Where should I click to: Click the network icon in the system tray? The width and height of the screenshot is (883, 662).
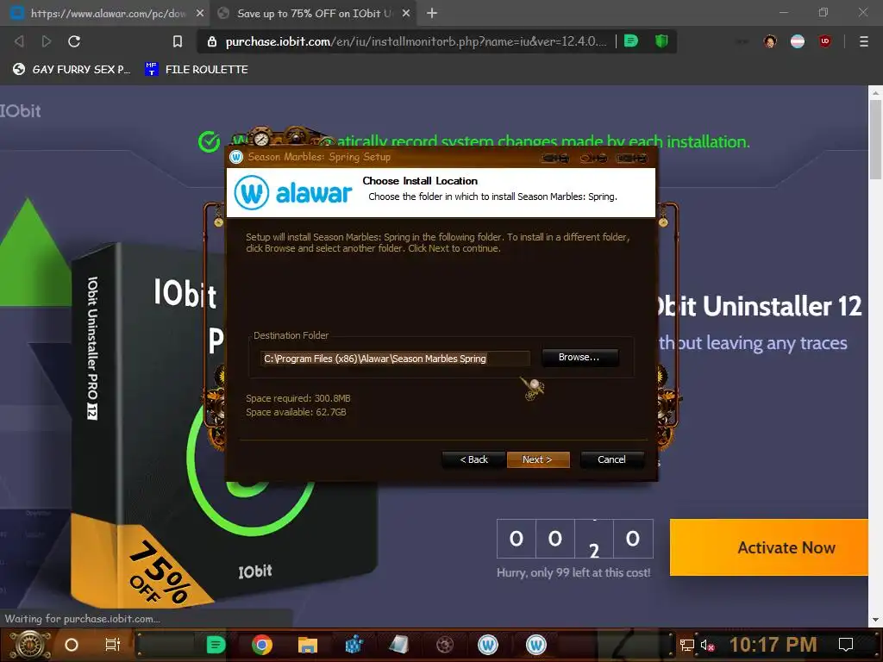pos(687,645)
